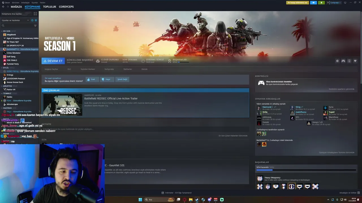Toggle sort by recent activity clock icon

point(32,20)
